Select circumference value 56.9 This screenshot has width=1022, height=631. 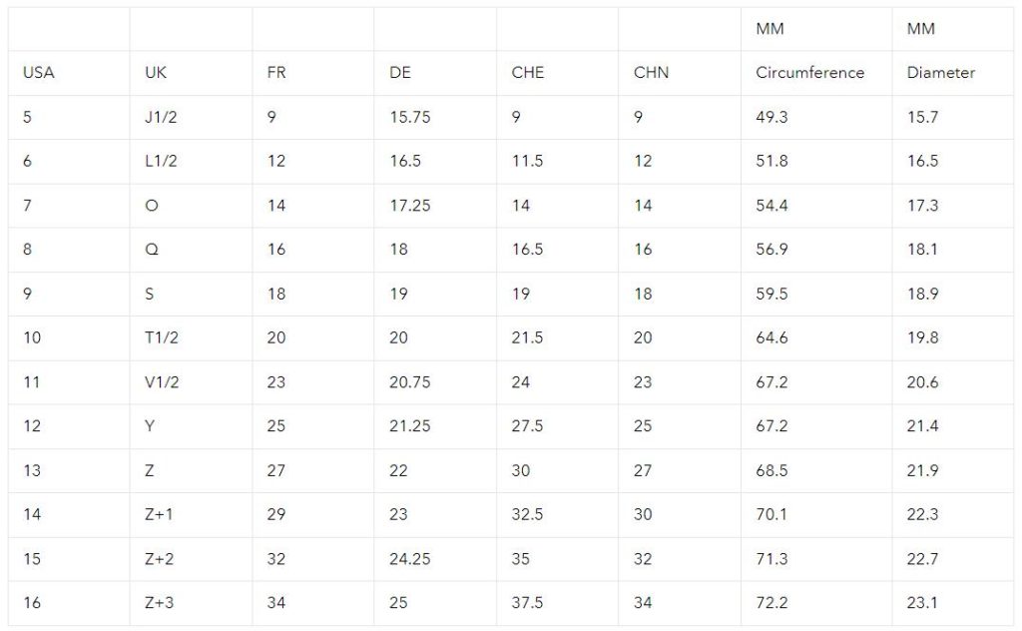coord(771,249)
